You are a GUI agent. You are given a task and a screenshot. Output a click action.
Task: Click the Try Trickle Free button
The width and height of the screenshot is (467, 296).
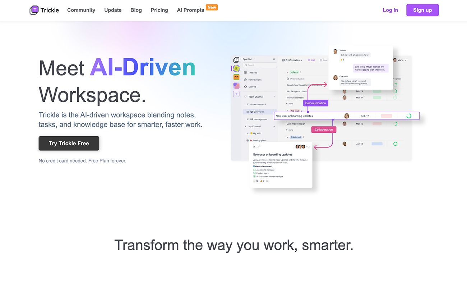69,143
